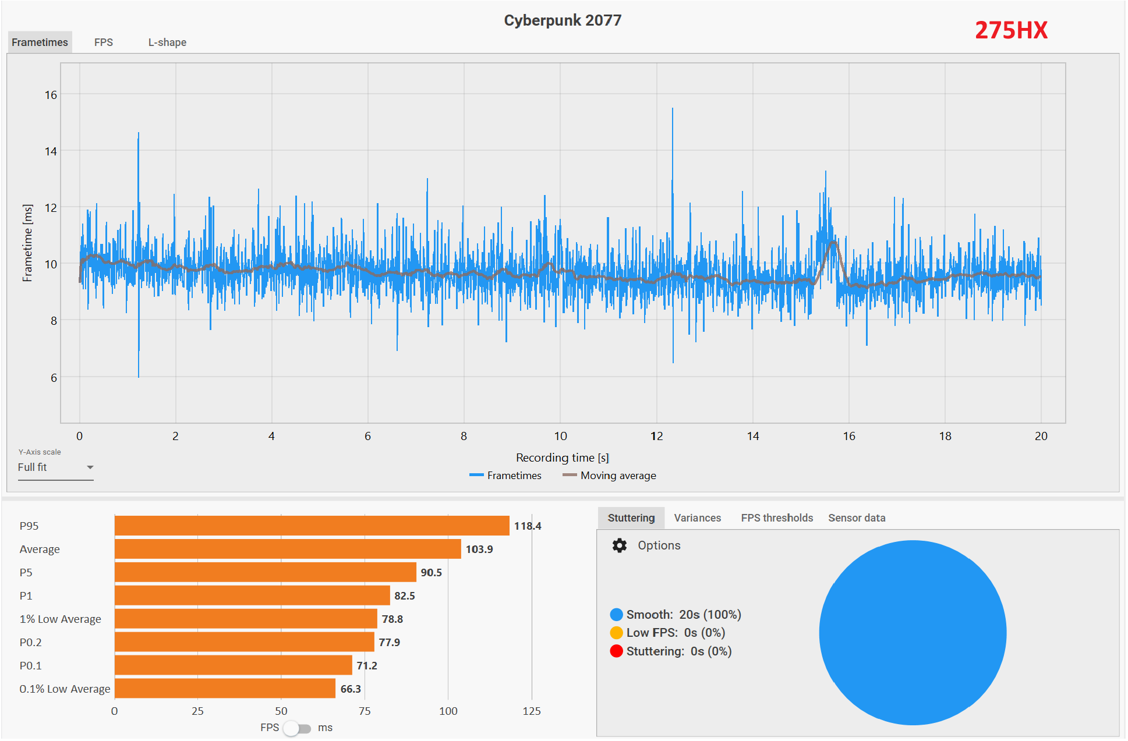1128x741 pixels.
Task: Click the yellow Low FPS legend dot
Action: pyautogui.click(x=616, y=633)
